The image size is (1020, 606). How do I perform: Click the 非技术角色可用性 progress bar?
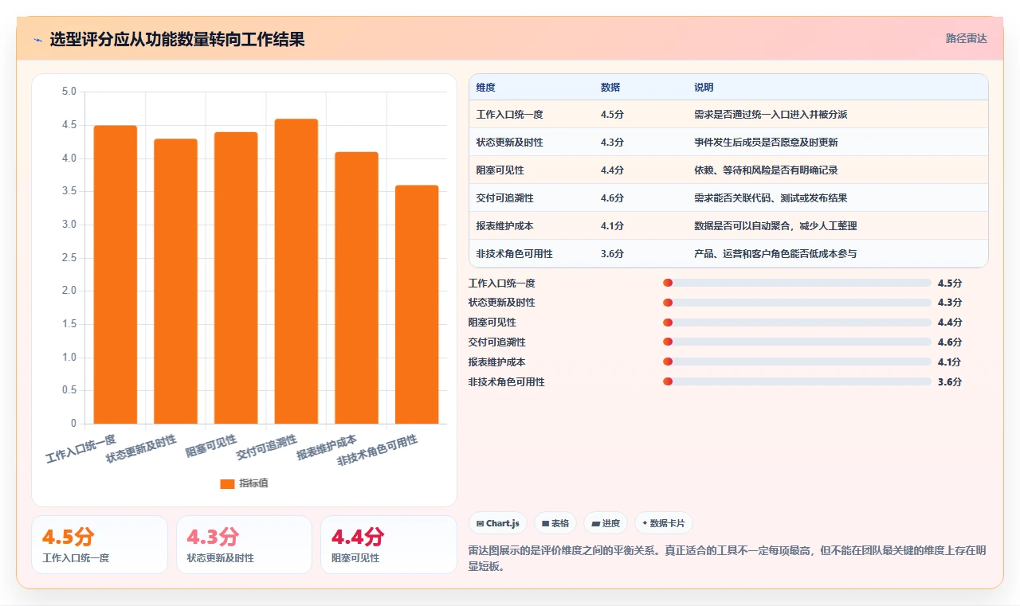coord(797,382)
